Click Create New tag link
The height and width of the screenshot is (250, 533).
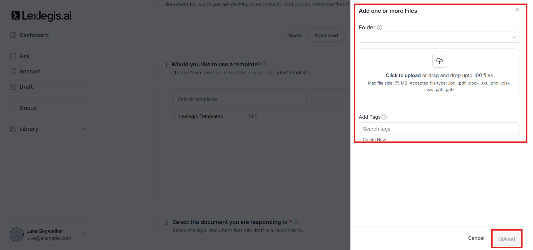[372, 139]
